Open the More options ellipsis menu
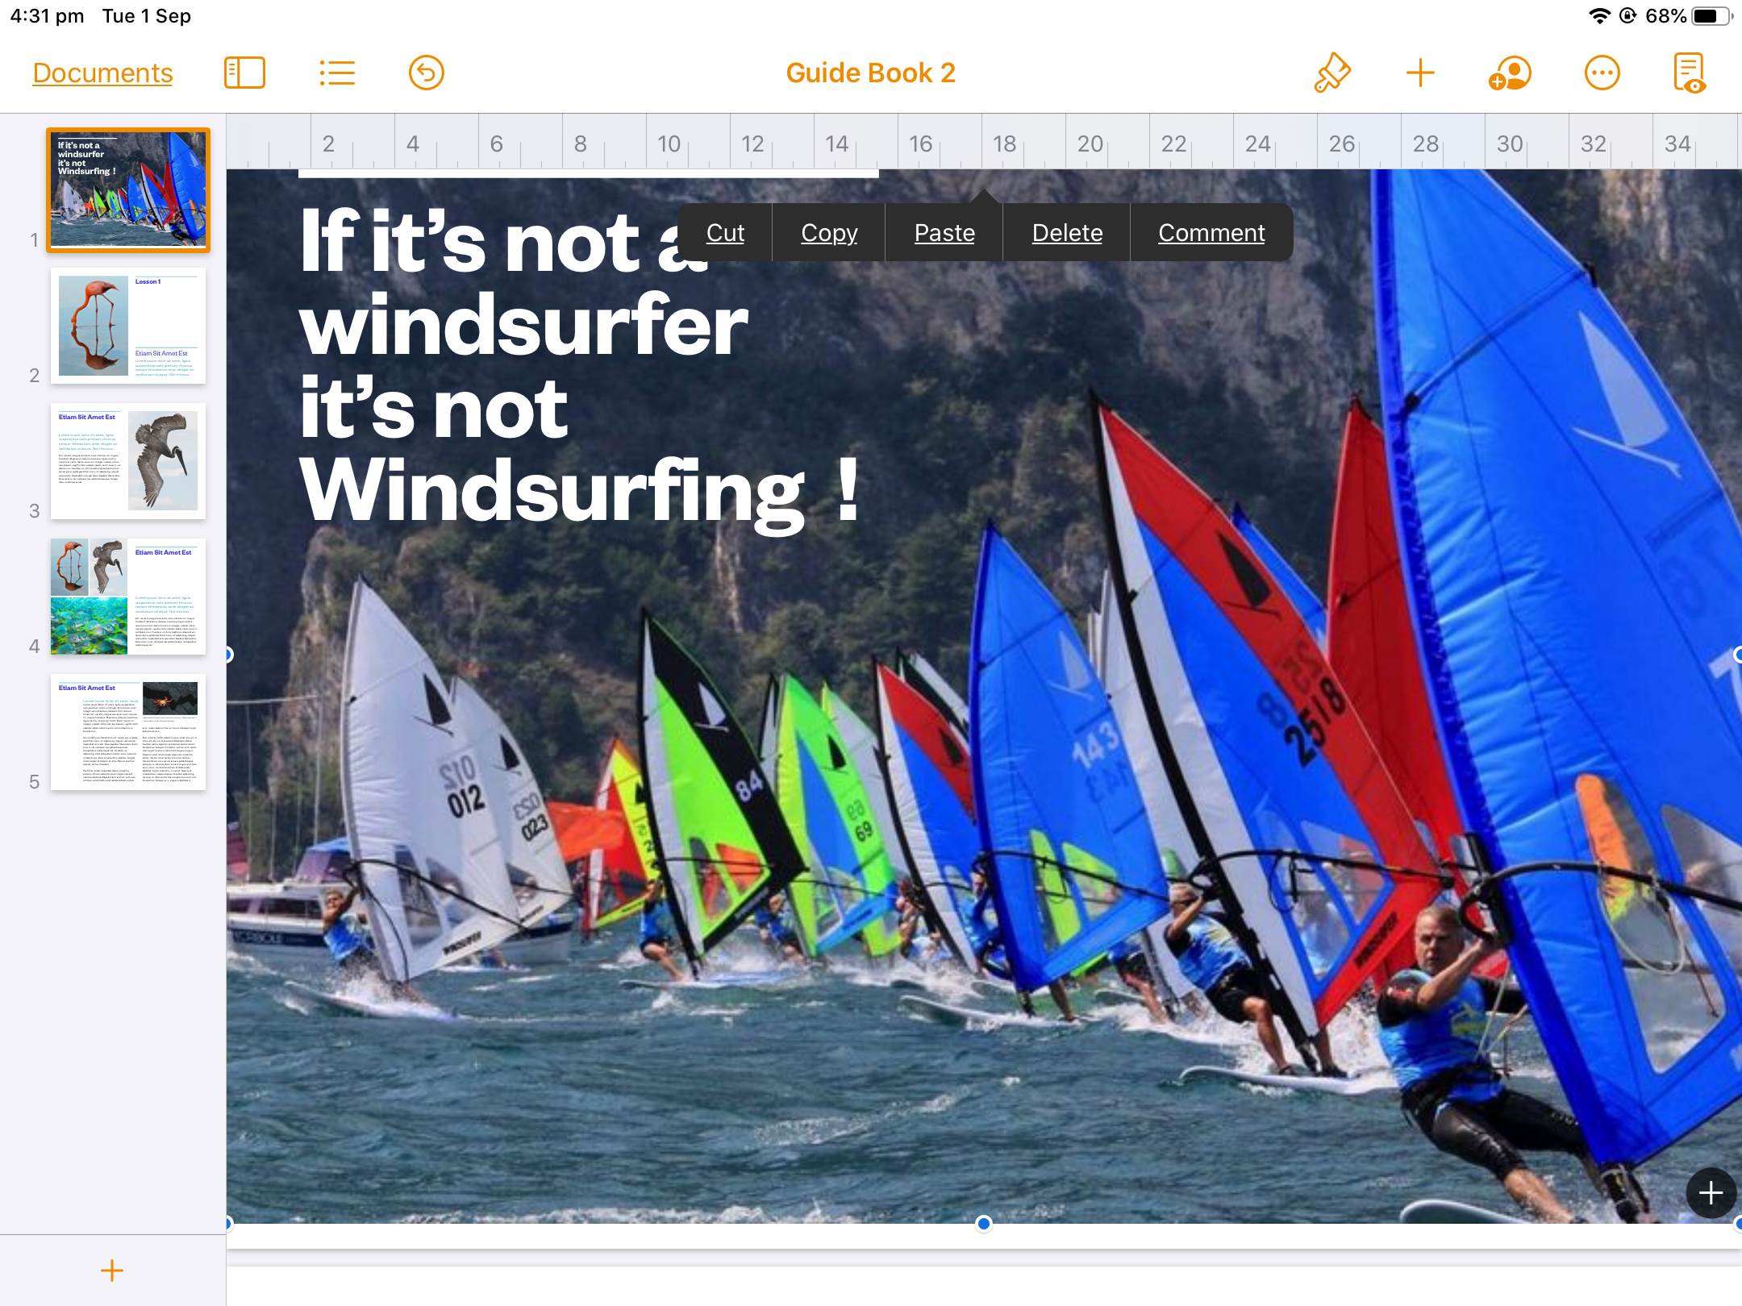This screenshot has height=1306, width=1742. tap(1602, 73)
